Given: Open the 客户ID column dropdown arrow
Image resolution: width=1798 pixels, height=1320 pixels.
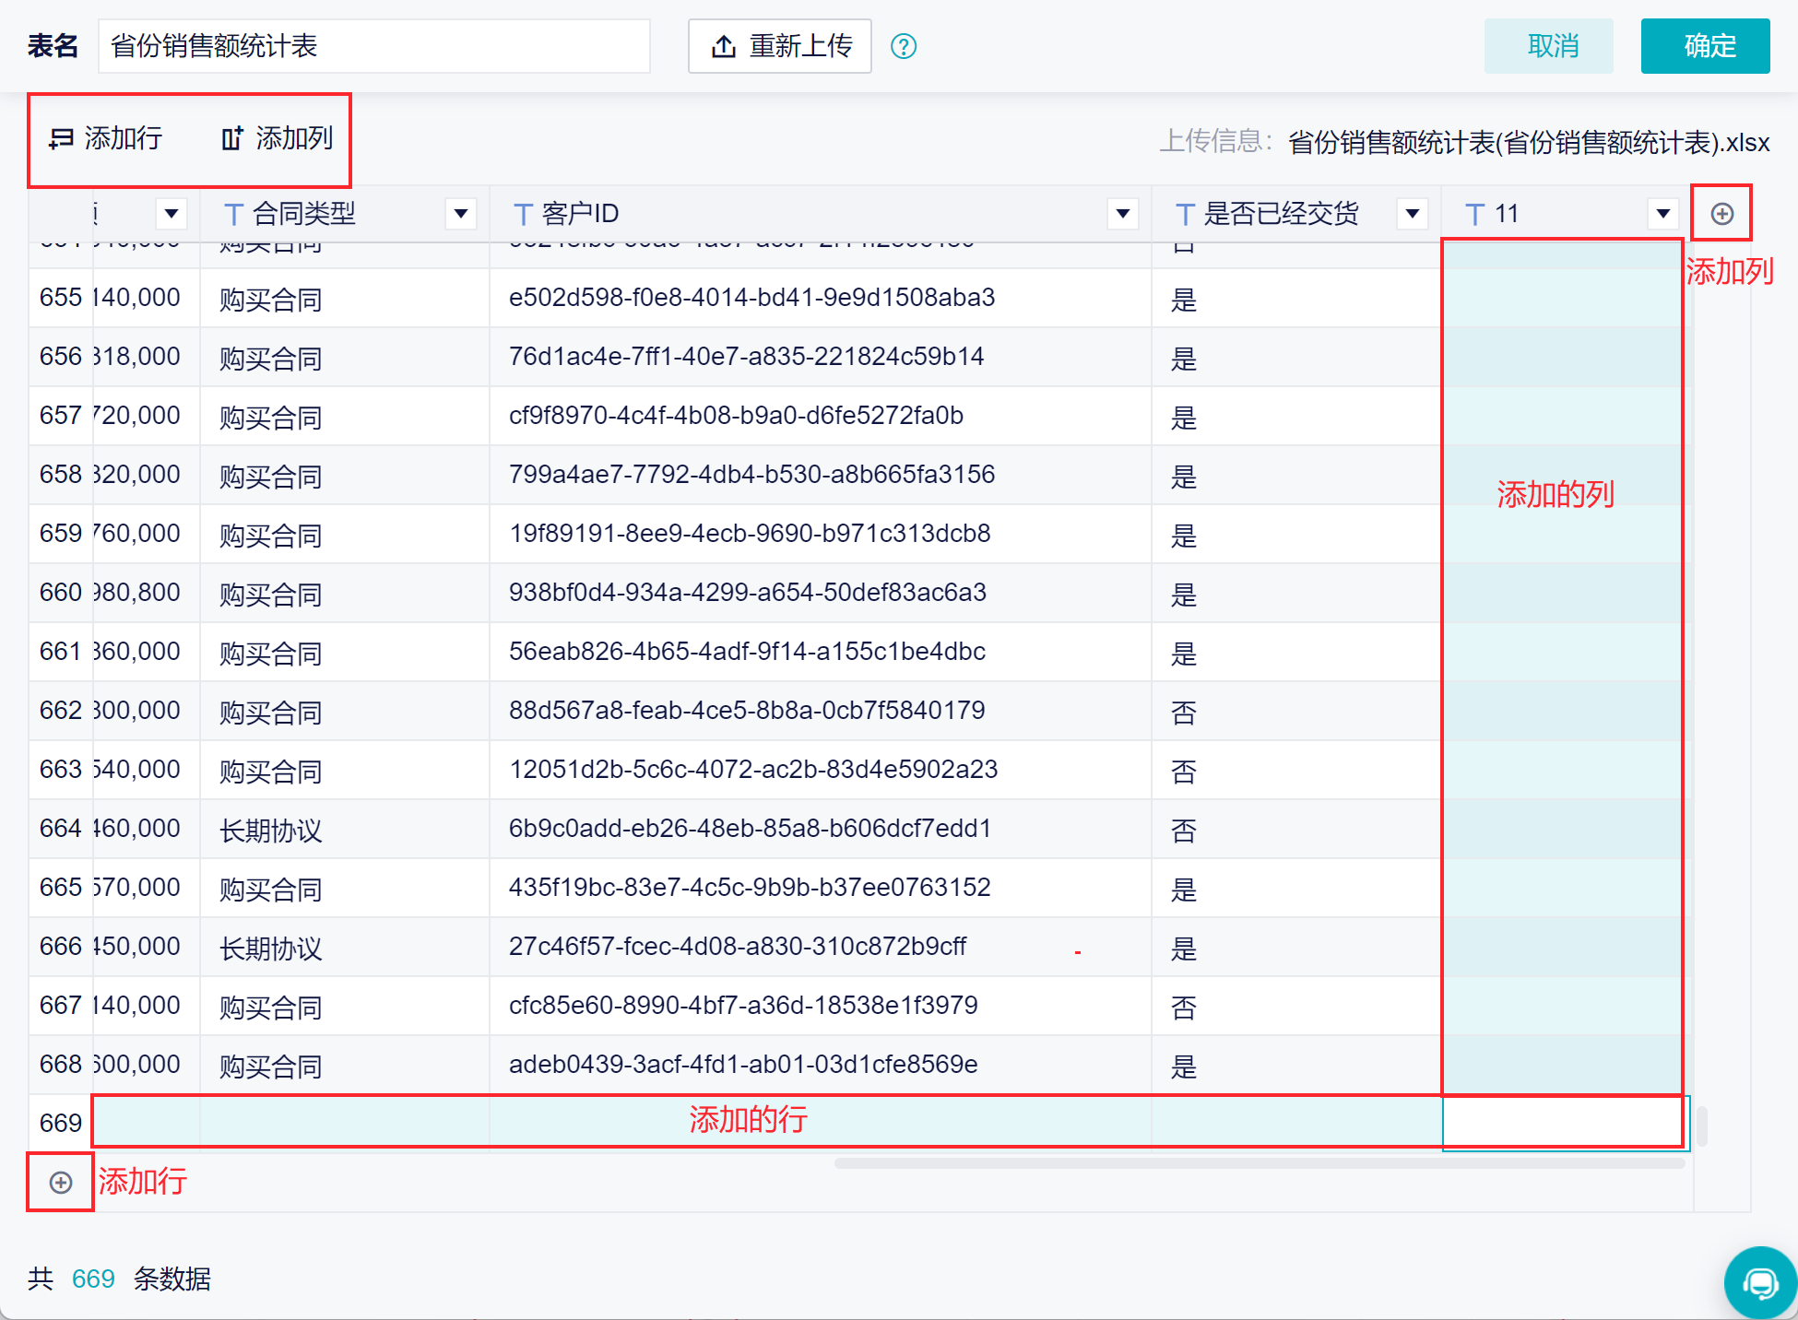Looking at the screenshot, I should [x=1123, y=214].
